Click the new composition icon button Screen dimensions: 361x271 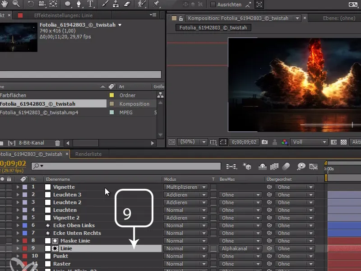click(12, 143)
